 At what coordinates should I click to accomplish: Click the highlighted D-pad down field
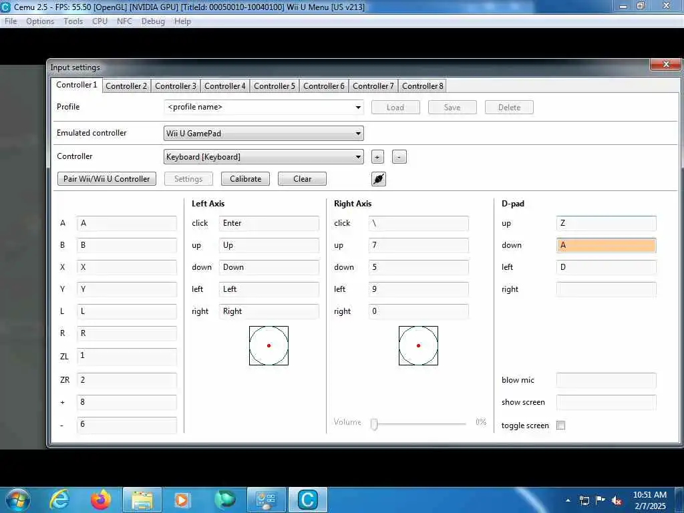607,245
